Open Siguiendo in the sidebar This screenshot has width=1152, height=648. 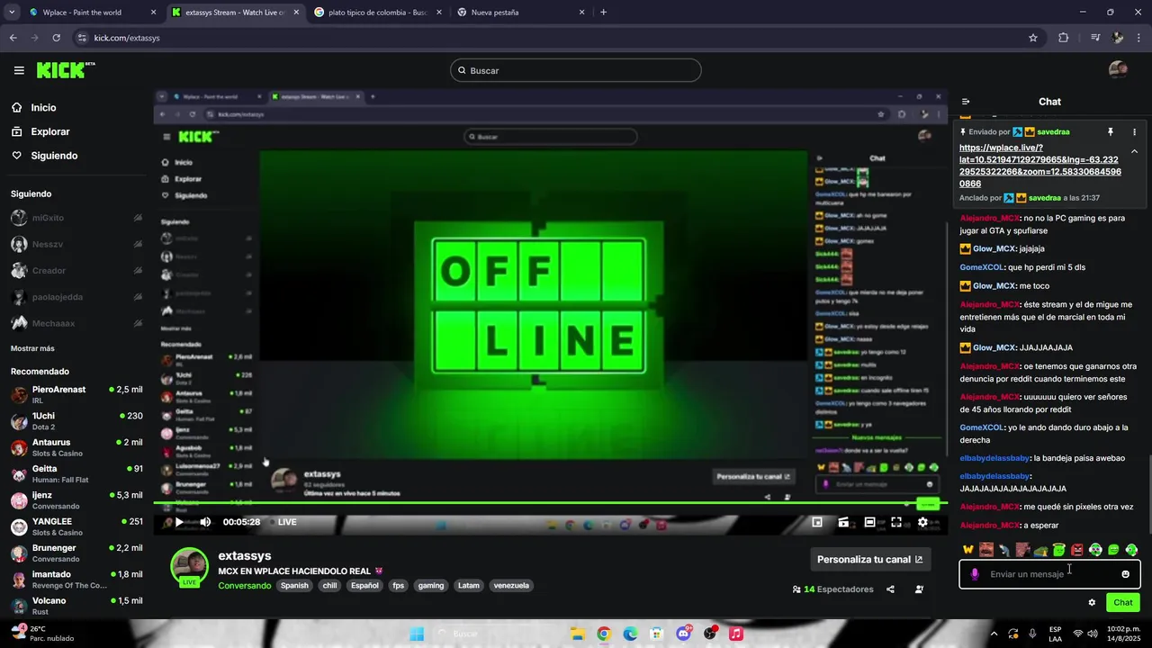pyautogui.click(x=54, y=156)
